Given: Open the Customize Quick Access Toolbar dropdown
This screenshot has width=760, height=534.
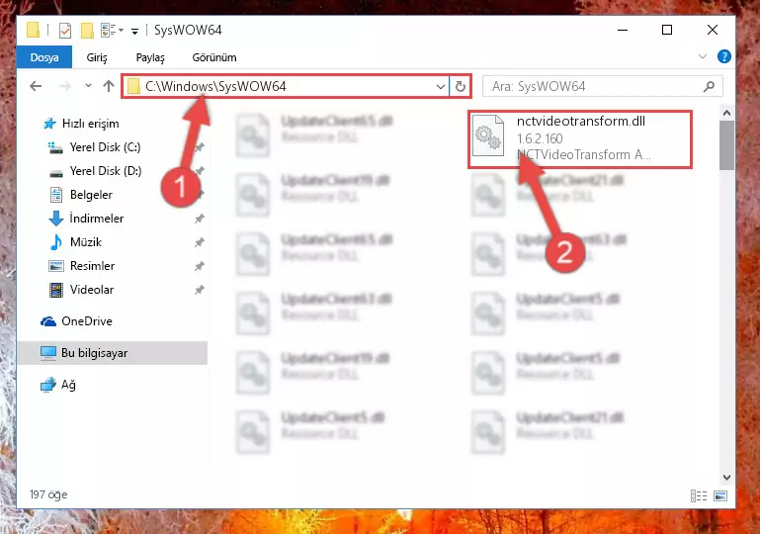Looking at the screenshot, I should point(134,31).
